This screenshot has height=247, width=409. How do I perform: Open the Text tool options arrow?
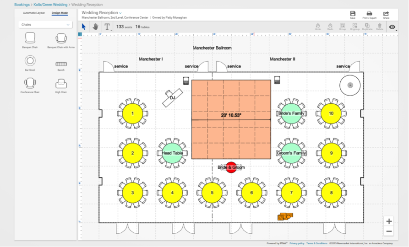tap(111, 30)
